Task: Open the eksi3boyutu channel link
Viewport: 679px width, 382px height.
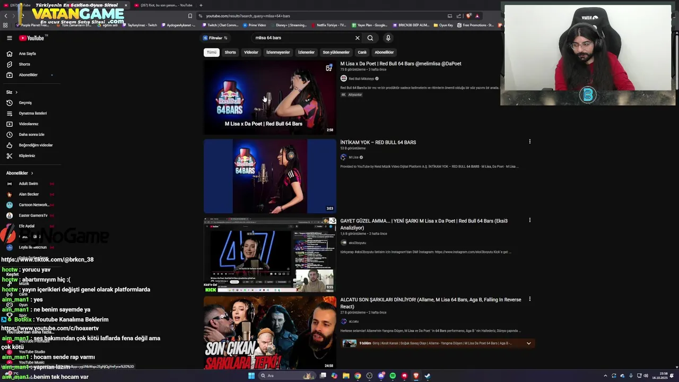Action: click(x=357, y=242)
